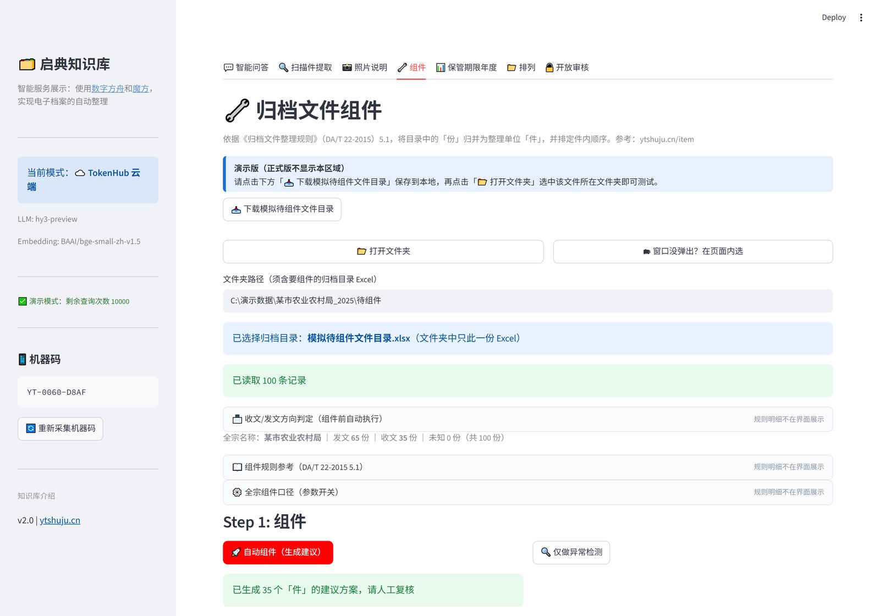The image size is (880, 616).
Task: Click the machine code YT-0060-D8AF box
Action: (88, 392)
